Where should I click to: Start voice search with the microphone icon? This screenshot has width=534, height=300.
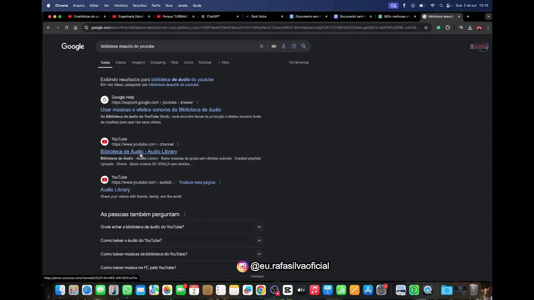[x=284, y=46]
